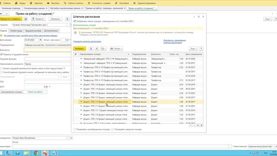Select Заведующий кафедрой row dated 02.10.2020
Screen dimensions: 277x156
[x=138, y=59]
